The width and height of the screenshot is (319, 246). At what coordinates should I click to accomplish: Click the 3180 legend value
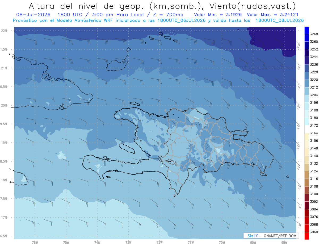pyautogui.click(x=314, y=118)
